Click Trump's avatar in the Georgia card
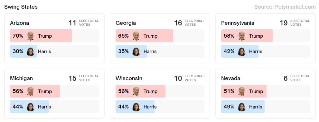Viewport: 319px width, 122px height. (136, 36)
